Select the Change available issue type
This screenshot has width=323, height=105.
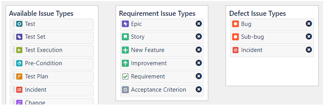[x=52, y=101]
